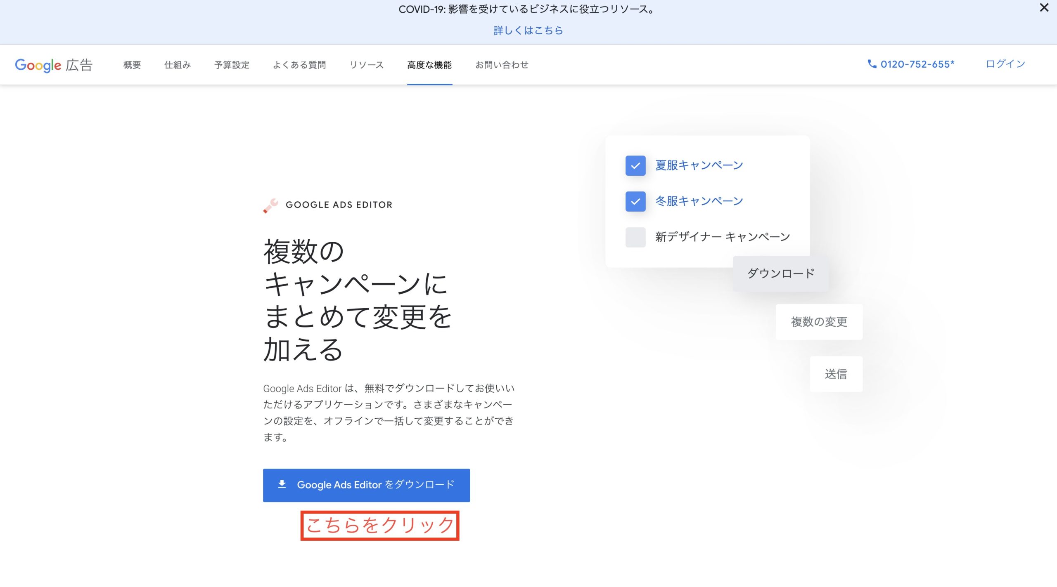Click the checkmark icon in the 冬服キャンペーン box
Screen dimensions: 1057x587
635,202
